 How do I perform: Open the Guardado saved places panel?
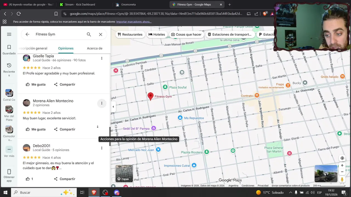[x=9, y=50]
